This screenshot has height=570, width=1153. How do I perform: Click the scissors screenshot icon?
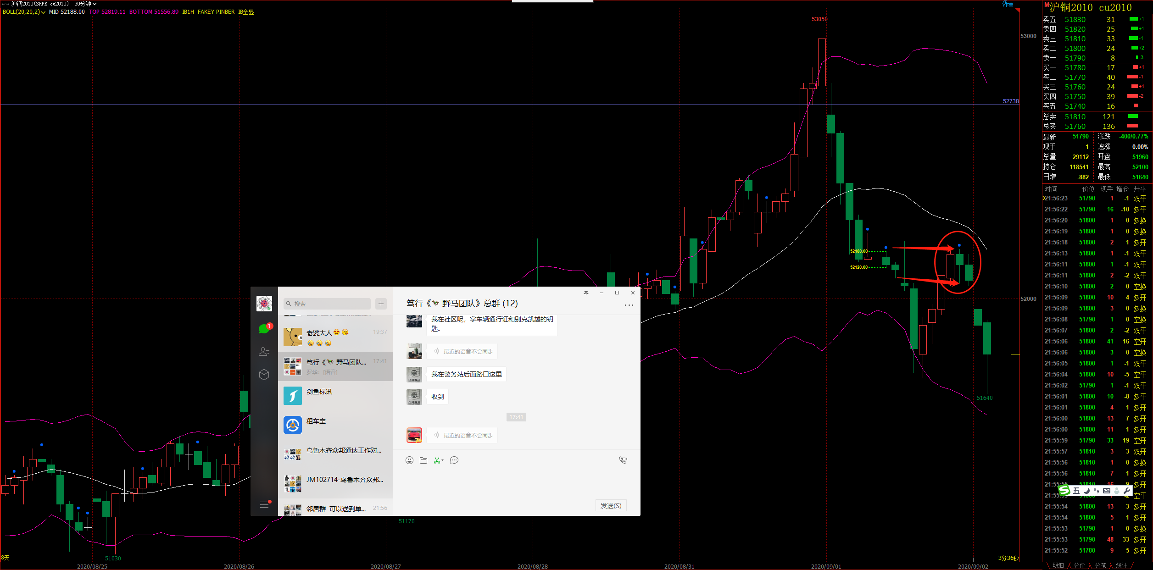tap(437, 460)
